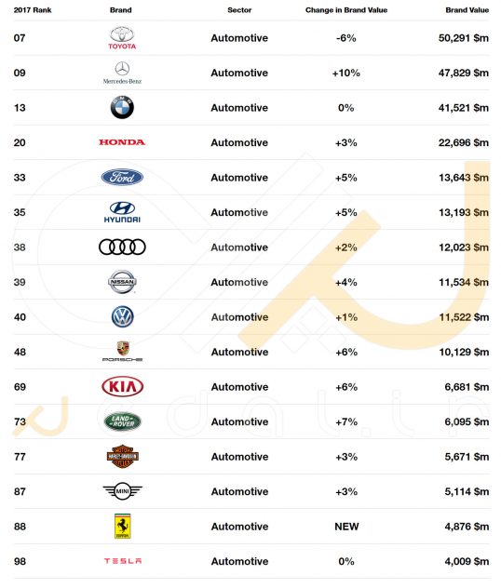The height and width of the screenshot is (588, 501).
Task: Select the red KIA oval logo
Action: [x=122, y=386]
